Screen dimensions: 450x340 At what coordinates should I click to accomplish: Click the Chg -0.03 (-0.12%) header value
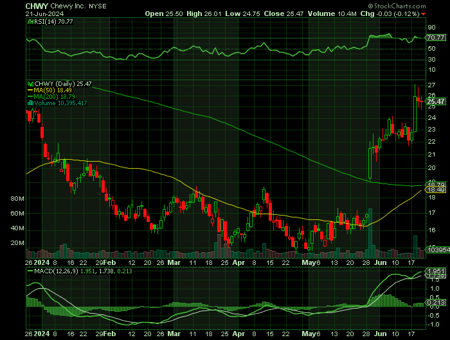pos(390,13)
